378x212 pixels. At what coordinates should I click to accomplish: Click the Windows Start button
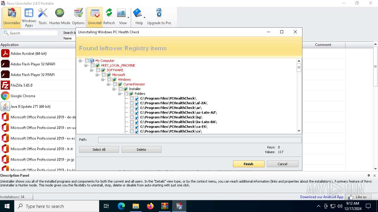click(7, 206)
